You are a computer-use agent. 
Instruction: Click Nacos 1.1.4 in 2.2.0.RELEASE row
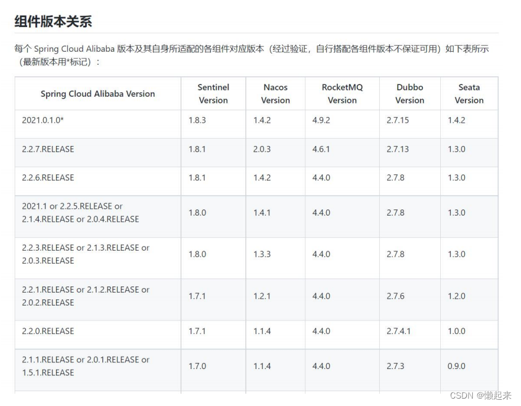[x=262, y=331]
